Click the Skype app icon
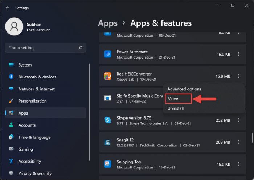 107,120
